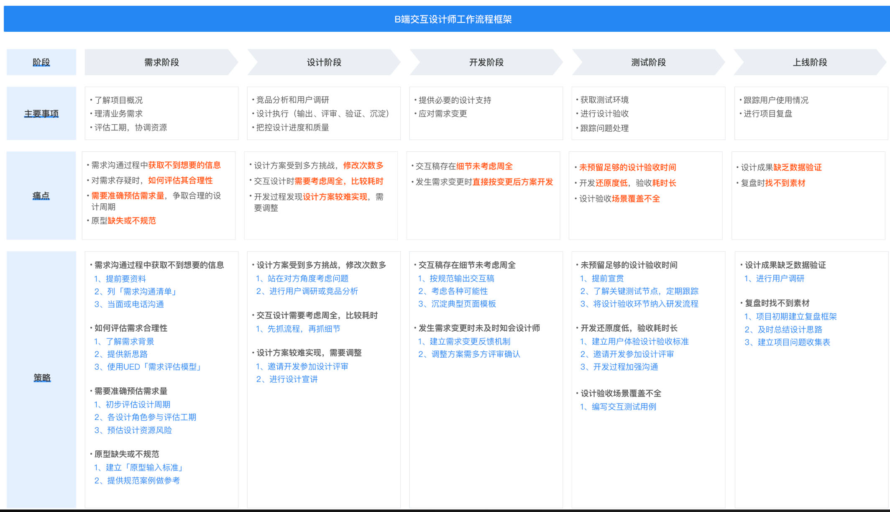The width and height of the screenshot is (890, 512).
Task: Click the title 'B端交互设计师工作流程框架'
Action: [453, 19]
